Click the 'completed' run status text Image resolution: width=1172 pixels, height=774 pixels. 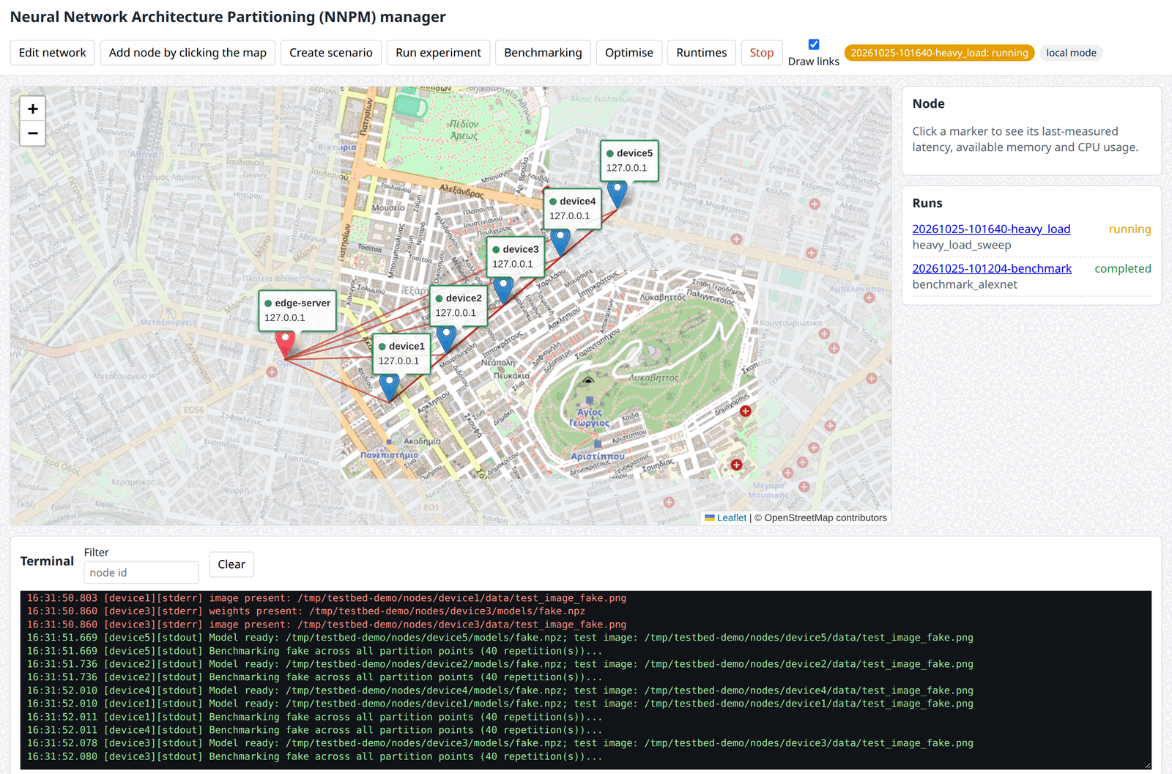click(x=1123, y=268)
